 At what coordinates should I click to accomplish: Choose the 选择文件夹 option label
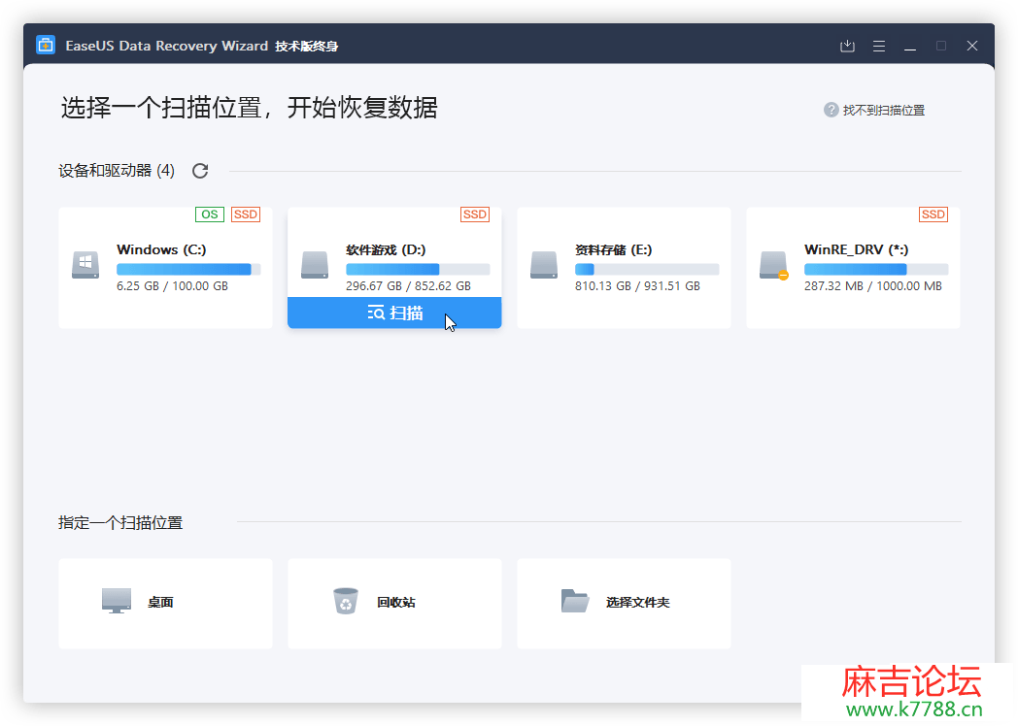(x=637, y=603)
